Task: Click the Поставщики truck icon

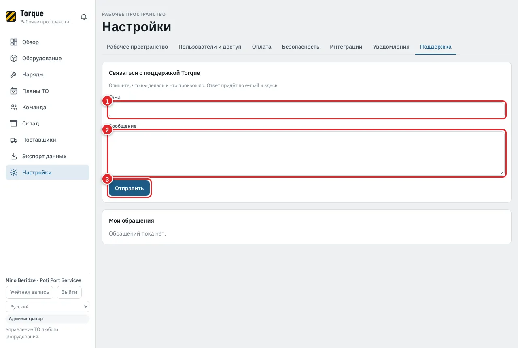Action: (x=14, y=140)
